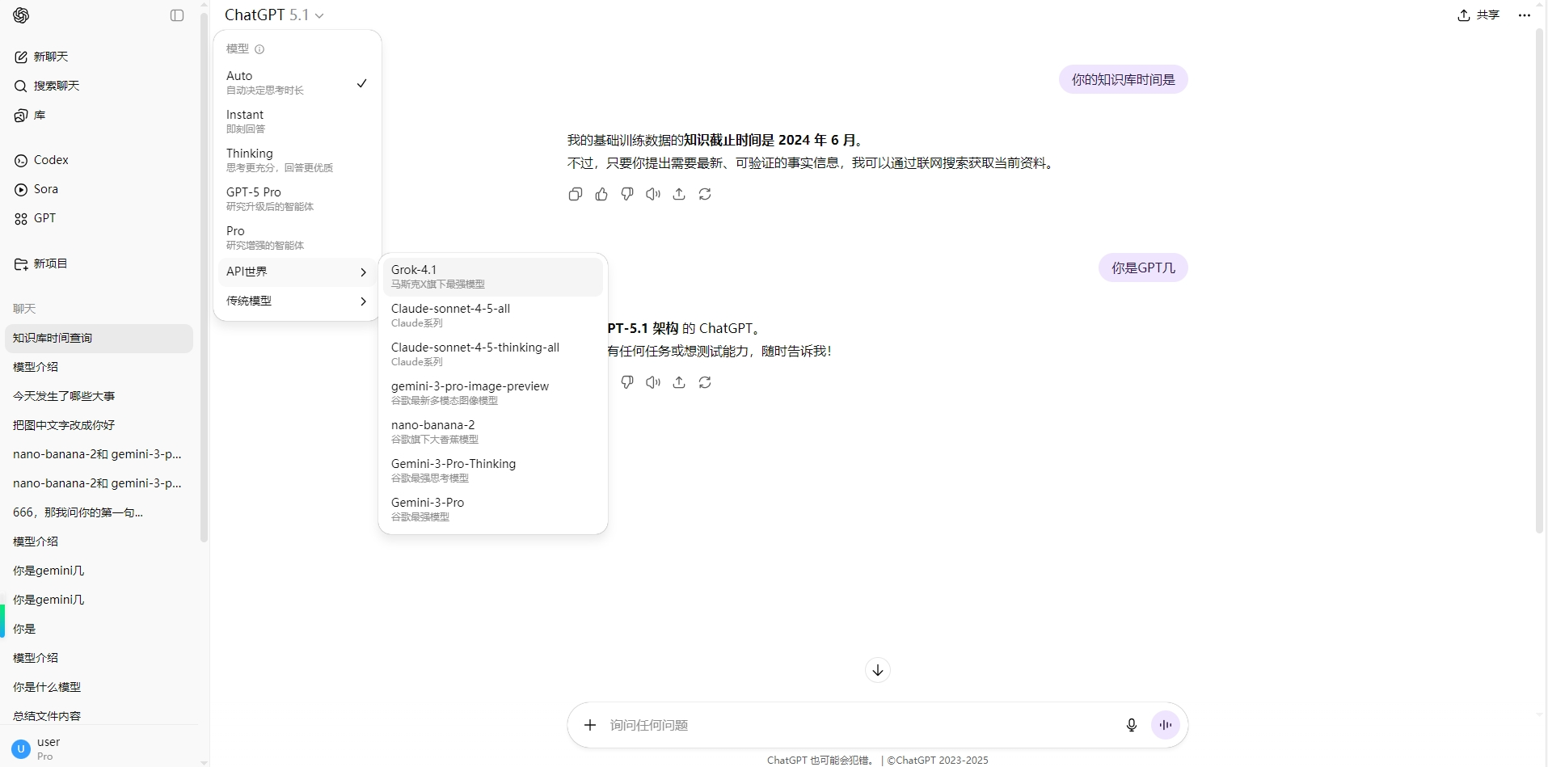The height and width of the screenshot is (767, 1548).
Task: Expand the API世界 submenu
Action: pos(296,272)
